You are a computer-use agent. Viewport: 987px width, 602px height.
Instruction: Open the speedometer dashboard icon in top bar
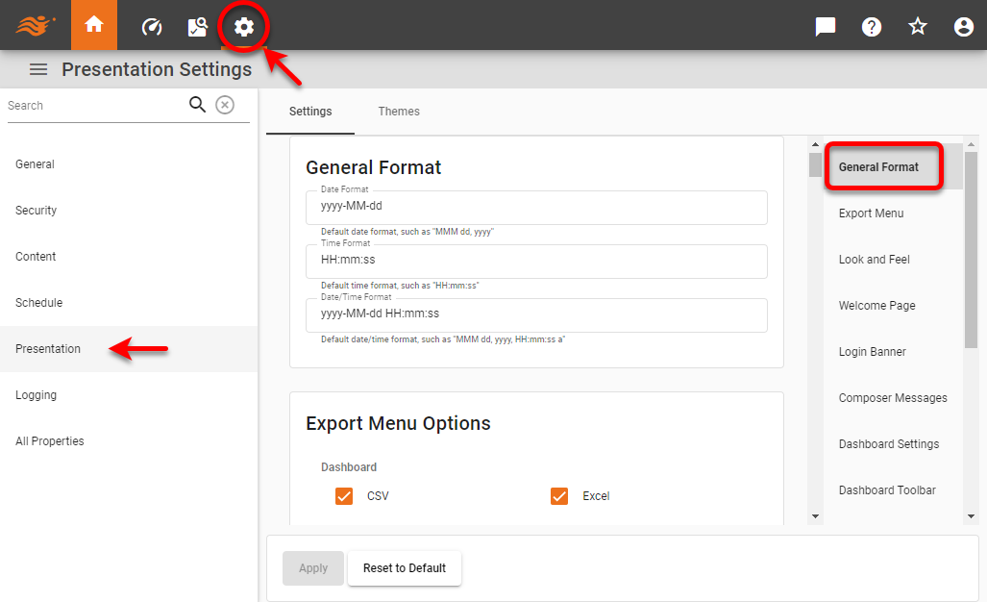tap(151, 26)
